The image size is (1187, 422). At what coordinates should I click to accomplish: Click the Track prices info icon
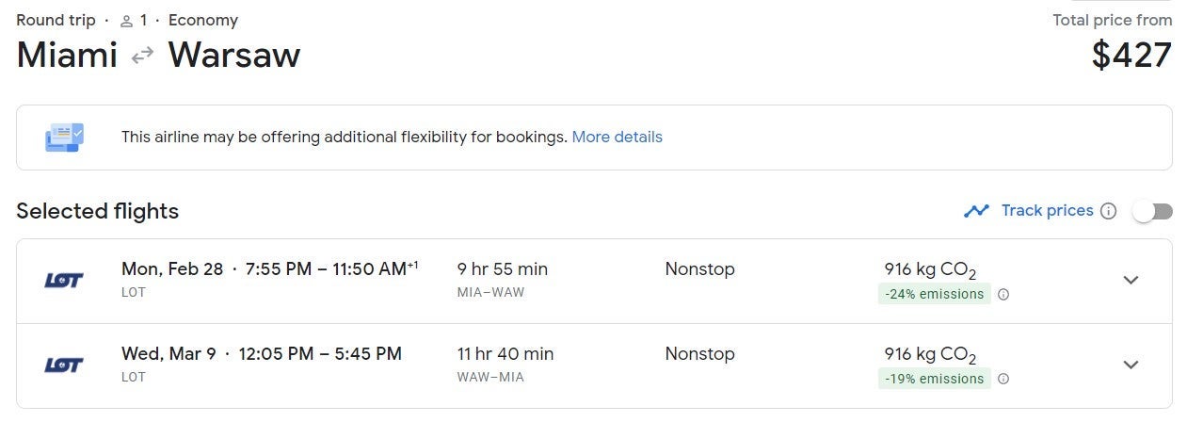click(1109, 211)
